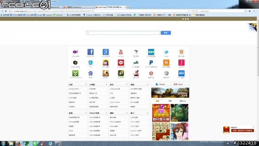Open the Google shortcut tile
This screenshot has width=259, height=146.
(x=106, y=52)
